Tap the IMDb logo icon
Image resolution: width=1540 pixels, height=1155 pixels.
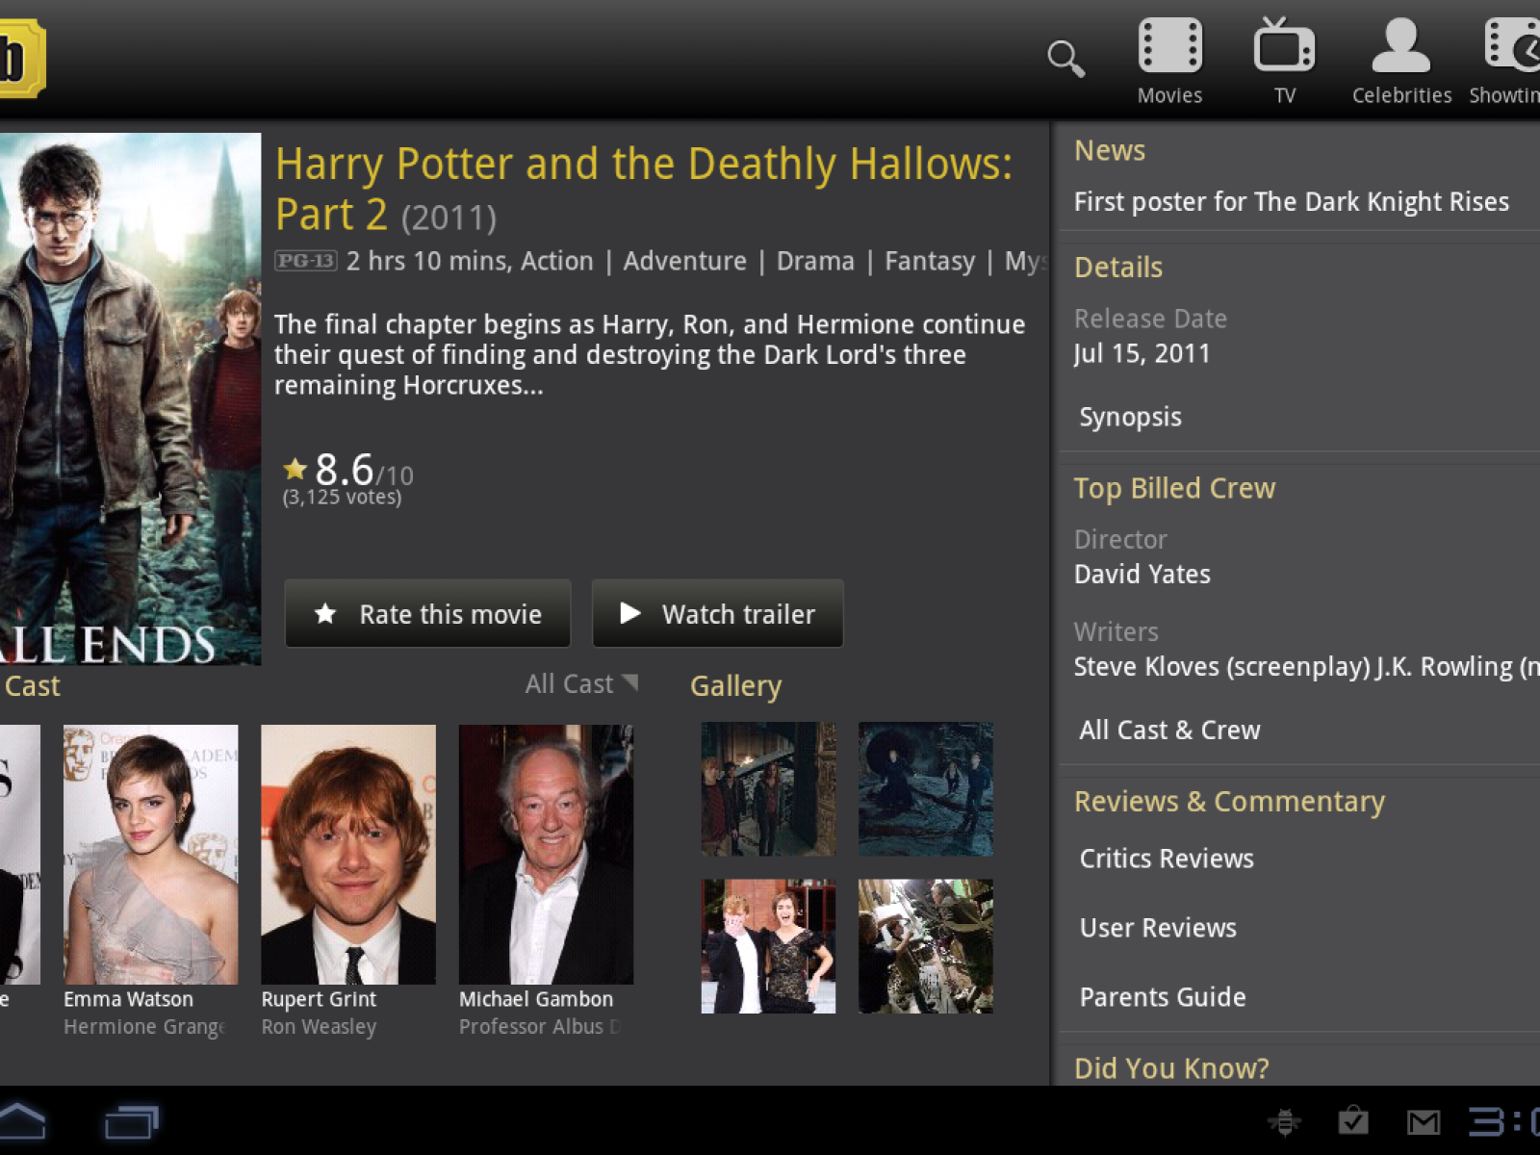pyautogui.click(x=19, y=58)
